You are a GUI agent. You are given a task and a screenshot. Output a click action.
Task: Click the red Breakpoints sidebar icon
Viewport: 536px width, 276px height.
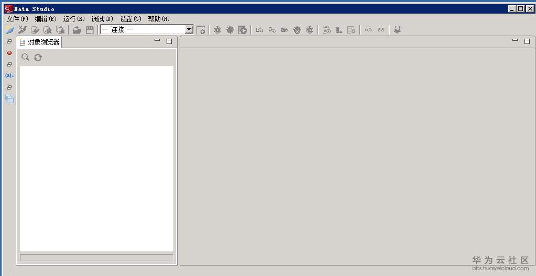click(9, 53)
